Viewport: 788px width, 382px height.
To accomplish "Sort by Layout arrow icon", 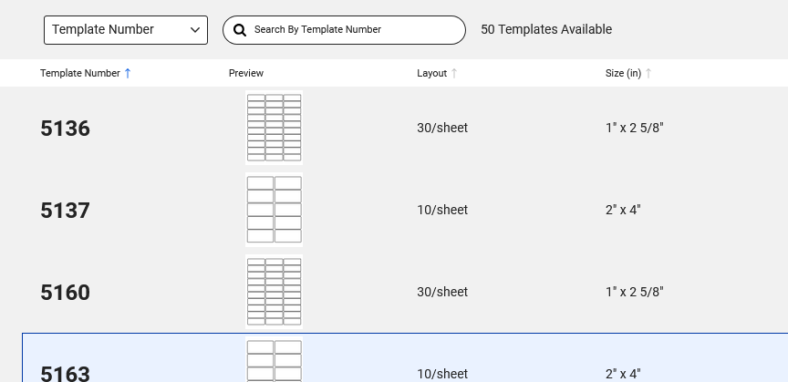I will click(x=454, y=73).
